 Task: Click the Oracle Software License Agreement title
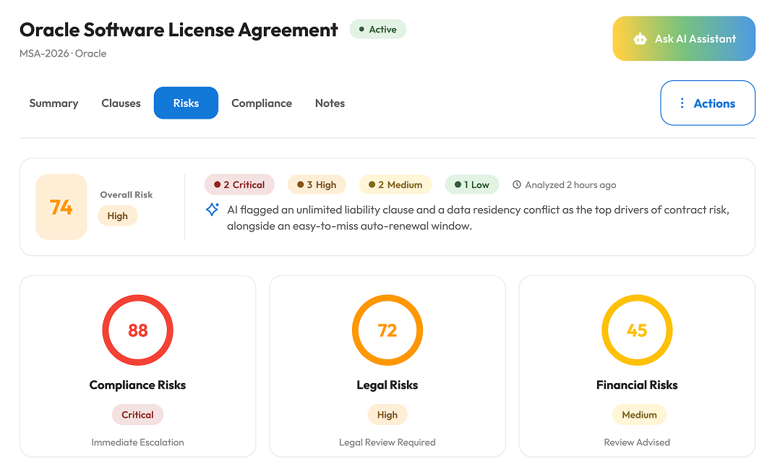point(179,30)
